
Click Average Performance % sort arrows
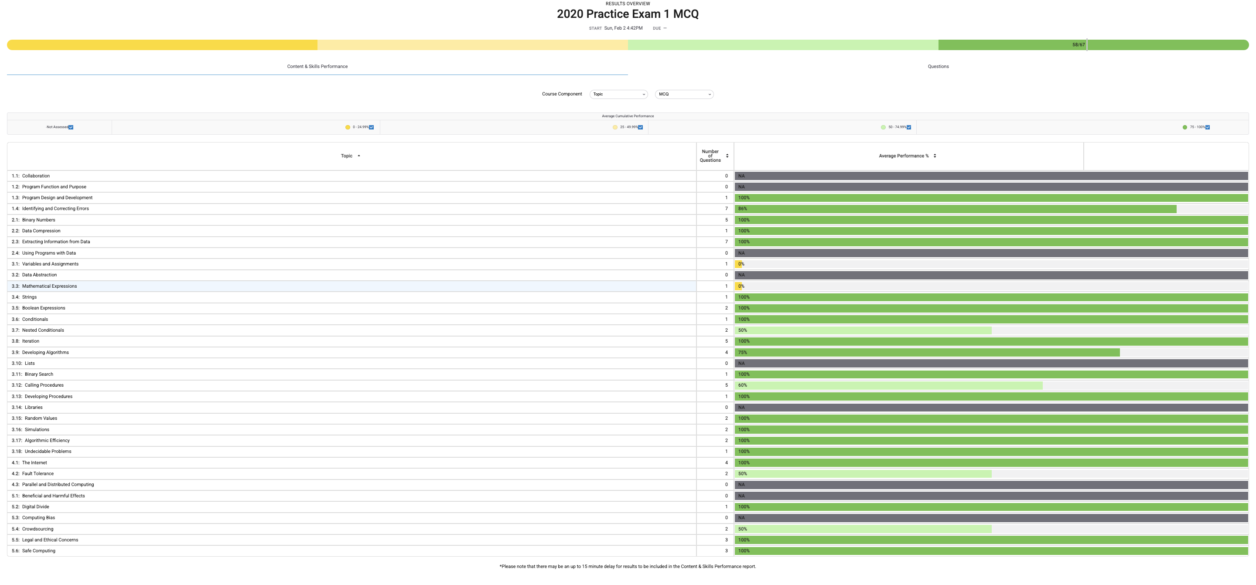[935, 156]
